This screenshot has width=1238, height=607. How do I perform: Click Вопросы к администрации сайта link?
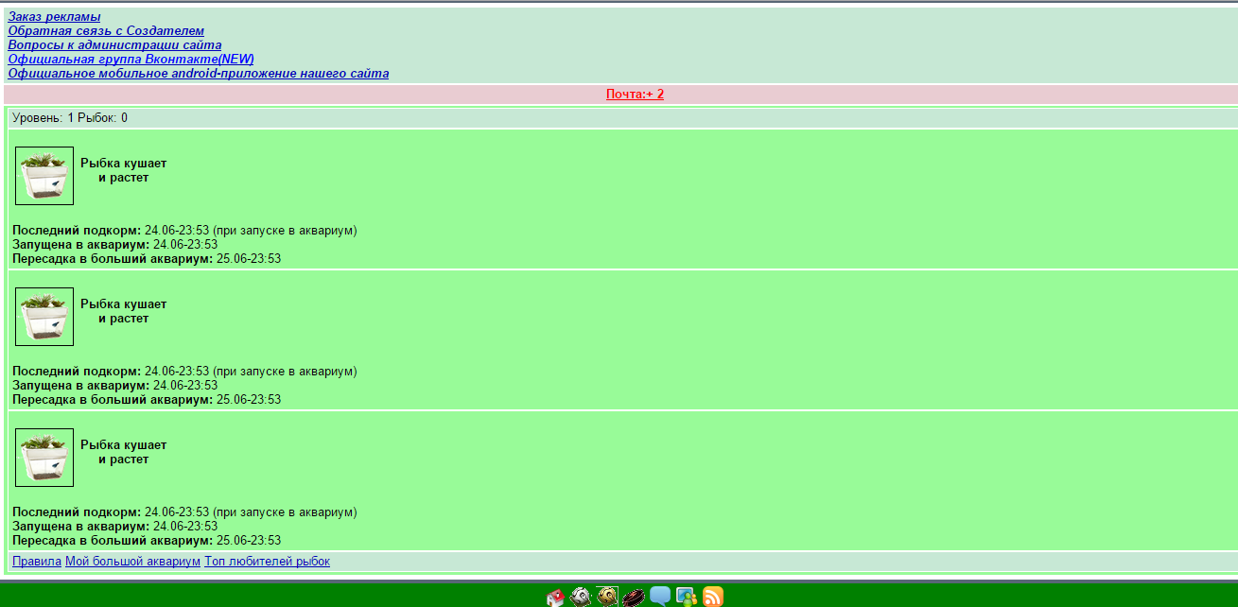(114, 45)
